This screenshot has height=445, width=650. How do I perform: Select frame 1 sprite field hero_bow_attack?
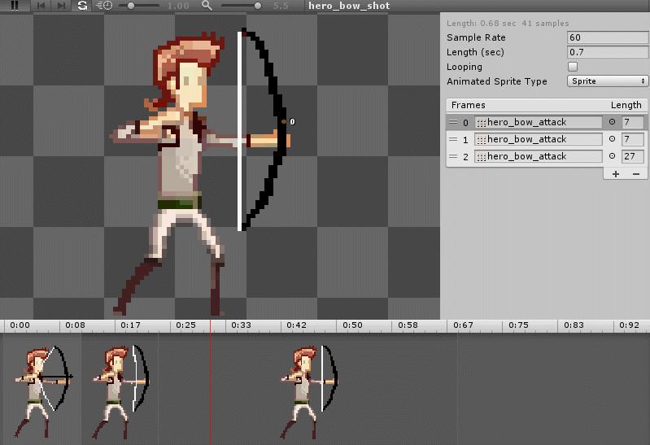538,139
